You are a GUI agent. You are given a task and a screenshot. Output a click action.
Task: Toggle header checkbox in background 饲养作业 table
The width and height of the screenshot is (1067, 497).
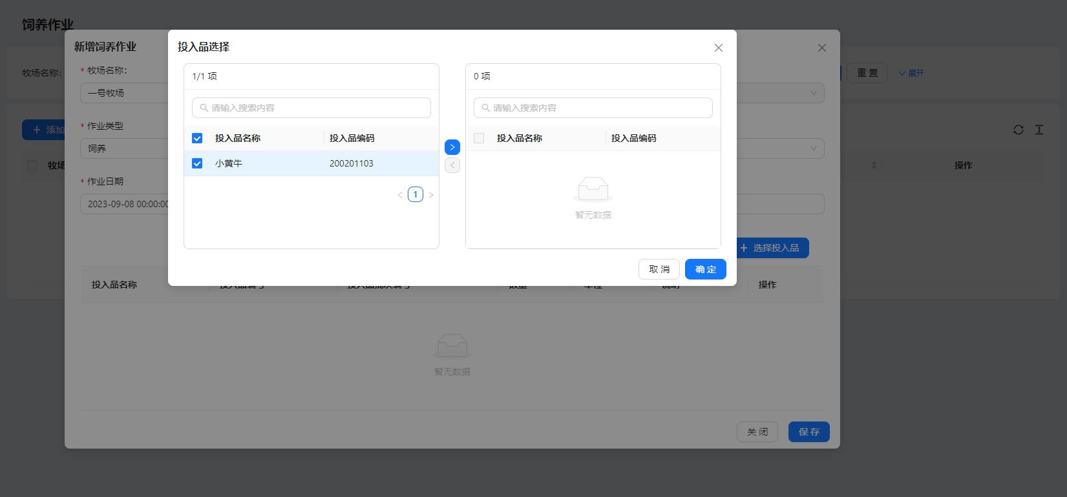(32, 165)
